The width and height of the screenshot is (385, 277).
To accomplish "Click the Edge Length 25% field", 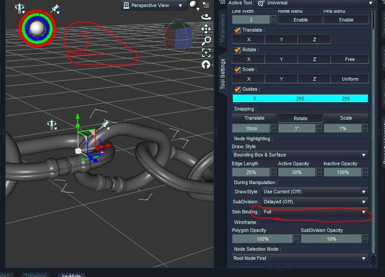I will click(x=251, y=172).
